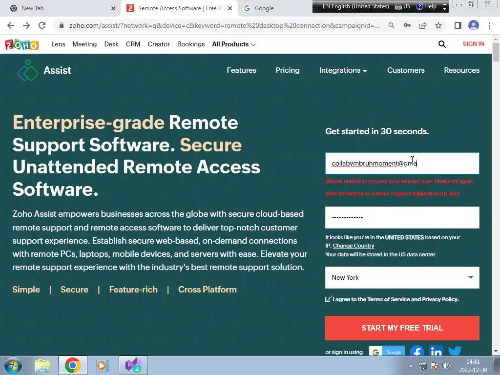Image resolution: width=500 pixels, height=375 pixels.
Task: Open the saved passwords key icon
Action: (407, 25)
